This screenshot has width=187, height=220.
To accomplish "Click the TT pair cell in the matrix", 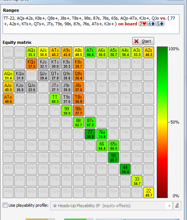I will click(x=55, y=99).
